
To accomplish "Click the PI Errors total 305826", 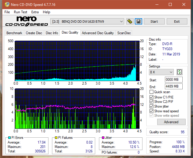I will coord(40,151).
